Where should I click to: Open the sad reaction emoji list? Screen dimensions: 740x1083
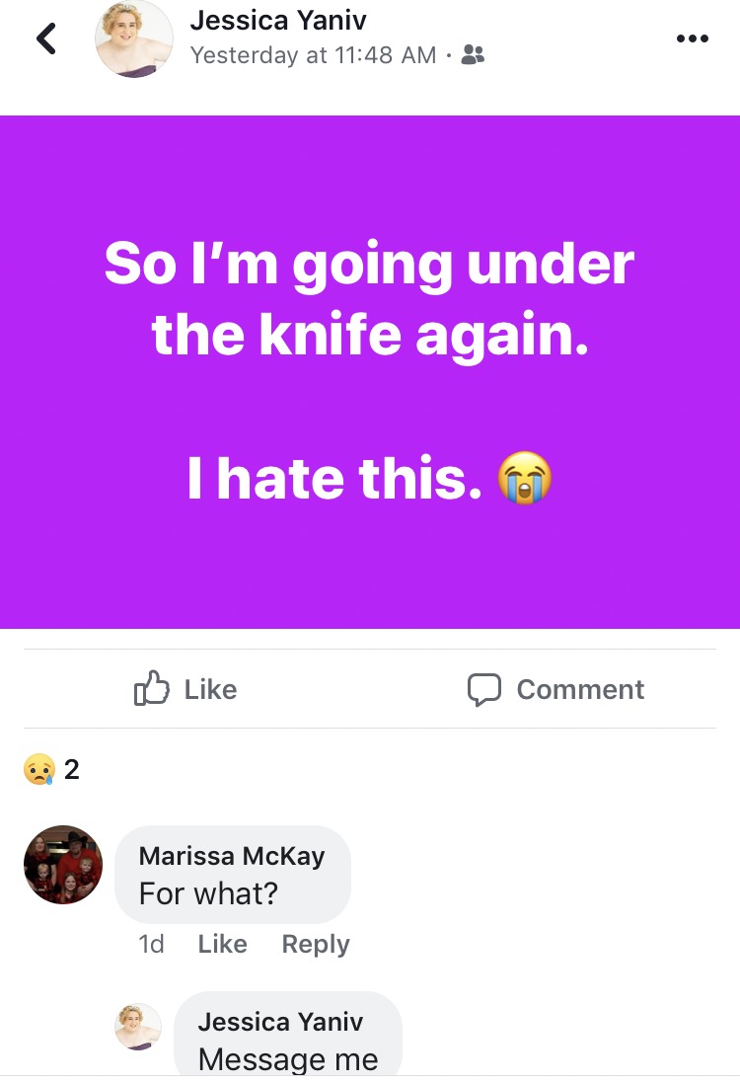pos(39,769)
